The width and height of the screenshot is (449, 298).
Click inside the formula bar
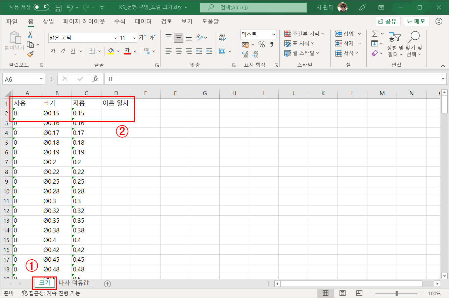201,79
